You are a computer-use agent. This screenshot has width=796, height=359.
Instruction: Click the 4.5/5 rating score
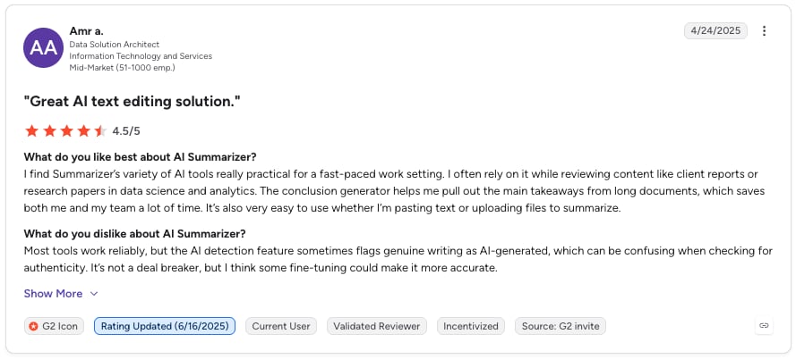coord(126,131)
